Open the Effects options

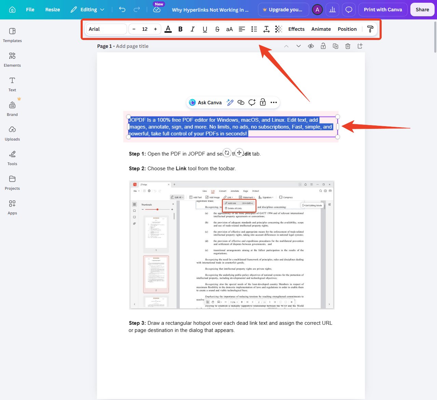tap(296, 29)
